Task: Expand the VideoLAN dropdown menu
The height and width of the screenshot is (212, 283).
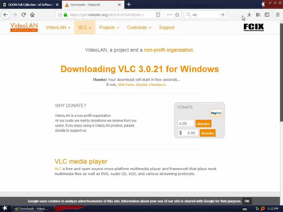Action: point(58,27)
